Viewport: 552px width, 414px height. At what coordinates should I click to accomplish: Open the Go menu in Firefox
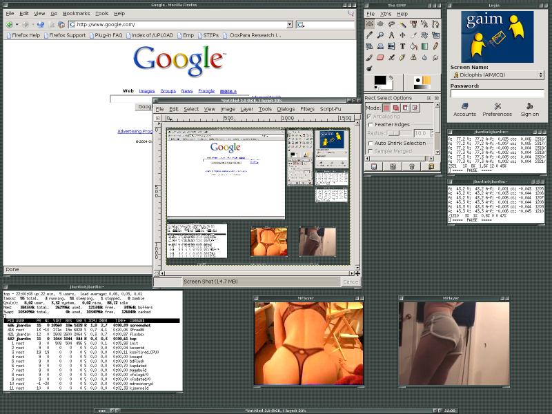click(x=54, y=13)
